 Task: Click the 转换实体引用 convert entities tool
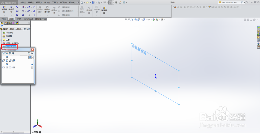click(47, 9)
